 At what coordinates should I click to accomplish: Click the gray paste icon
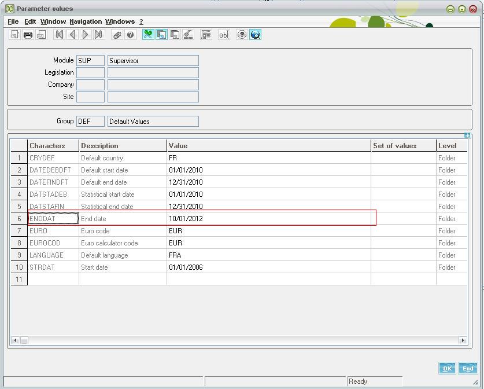175,35
